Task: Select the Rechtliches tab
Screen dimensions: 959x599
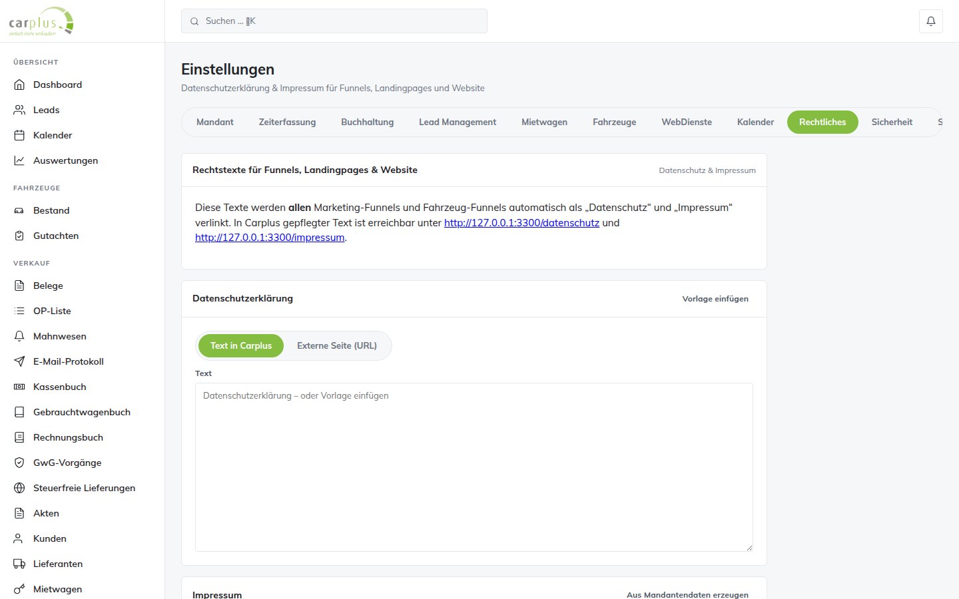Action: tap(822, 122)
